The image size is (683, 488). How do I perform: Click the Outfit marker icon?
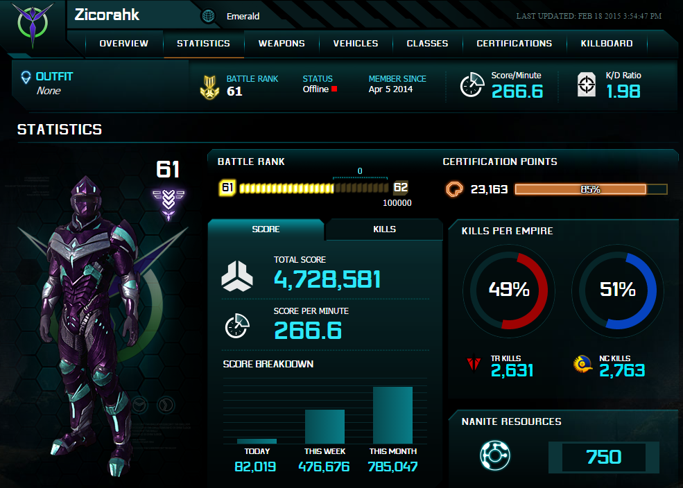pyautogui.click(x=26, y=78)
